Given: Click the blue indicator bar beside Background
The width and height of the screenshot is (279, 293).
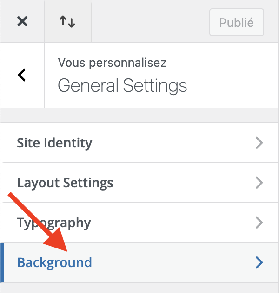Looking at the screenshot, I should tap(1, 262).
